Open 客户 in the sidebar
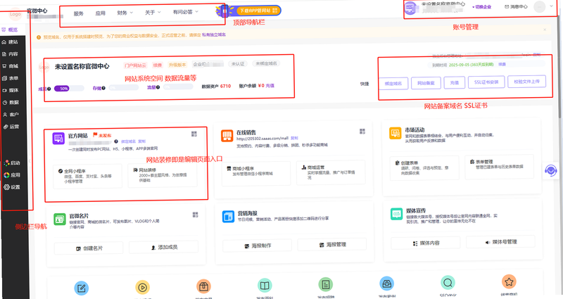The image size is (563, 299). pyautogui.click(x=10, y=115)
